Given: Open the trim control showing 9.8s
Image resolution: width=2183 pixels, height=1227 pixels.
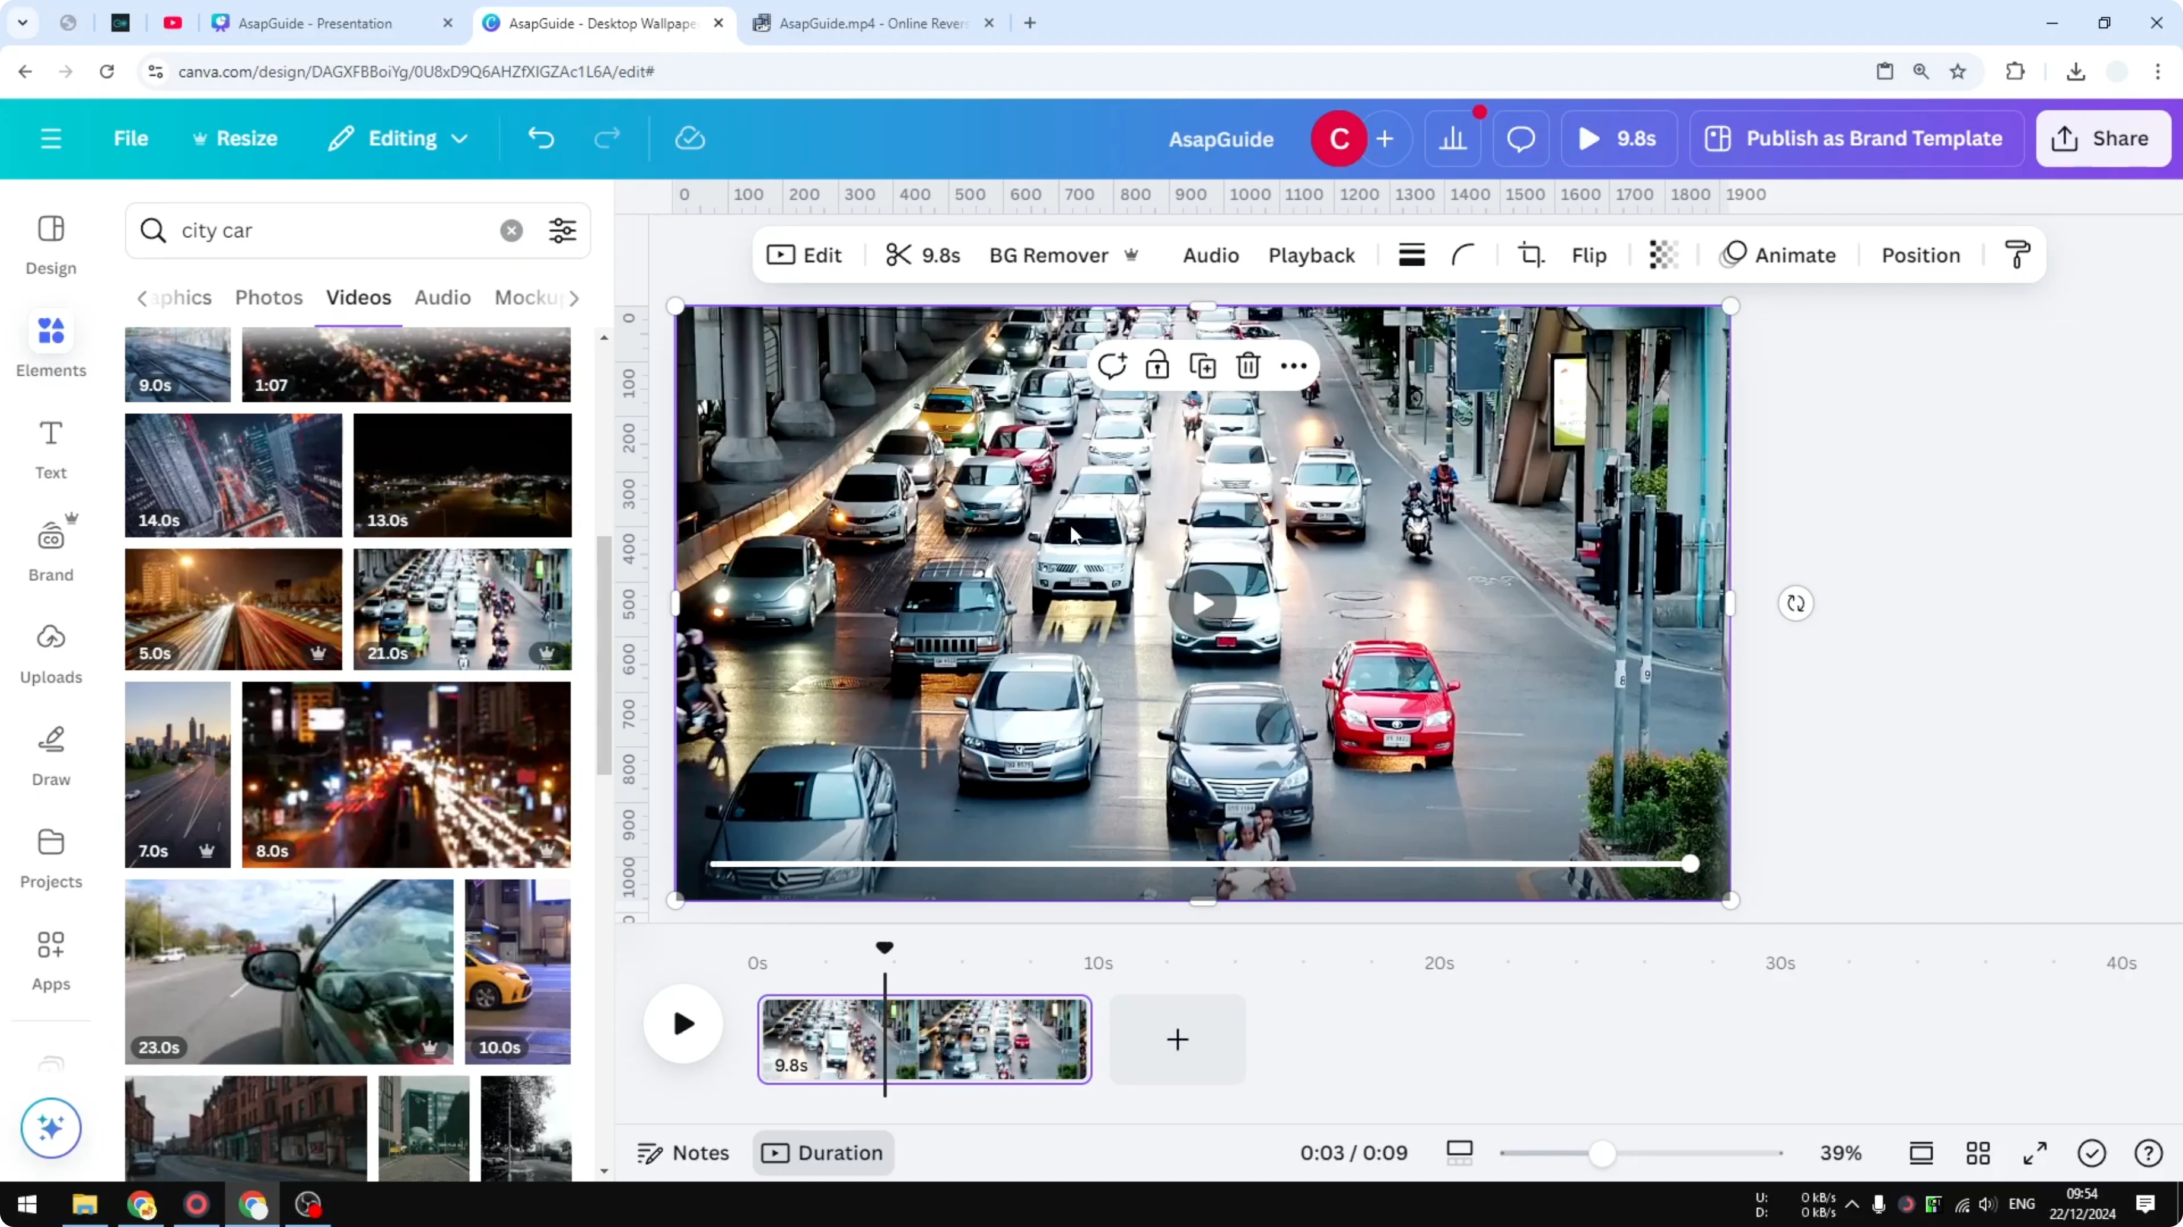Looking at the screenshot, I should coord(923,255).
